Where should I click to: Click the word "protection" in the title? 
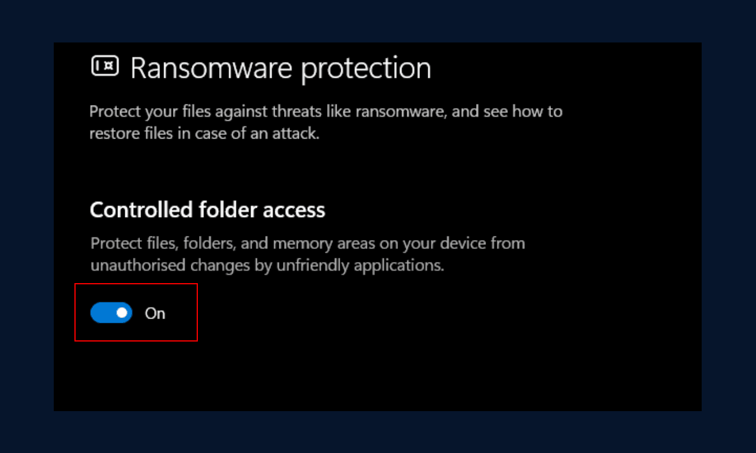point(366,70)
